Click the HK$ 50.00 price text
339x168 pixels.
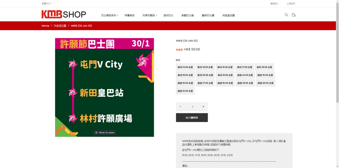(192, 50)
